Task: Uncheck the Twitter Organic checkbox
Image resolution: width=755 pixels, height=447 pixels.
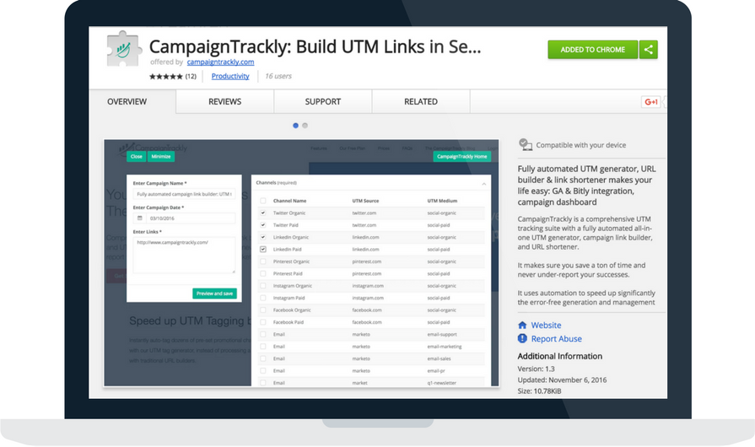Action: [x=263, y=213]
